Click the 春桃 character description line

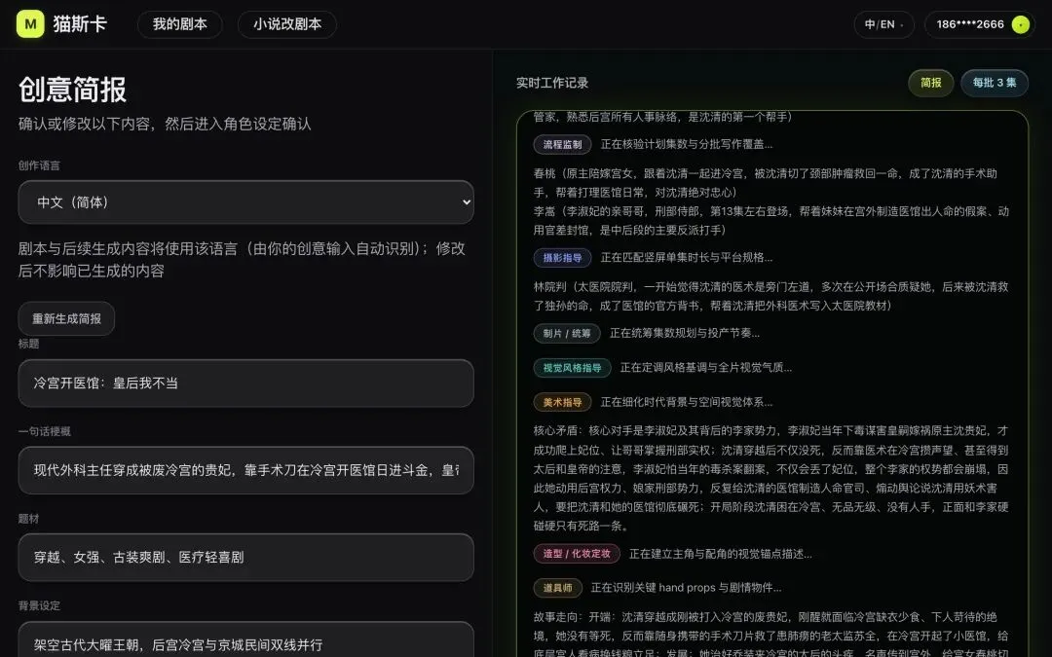click(x=766, y=183)
